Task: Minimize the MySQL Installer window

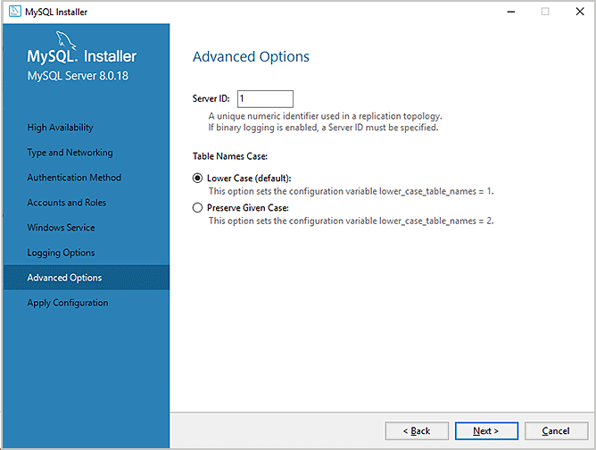Action: coord(511,12)
